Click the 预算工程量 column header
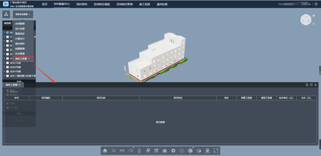The image size is (321, 156). pos(247,98)
